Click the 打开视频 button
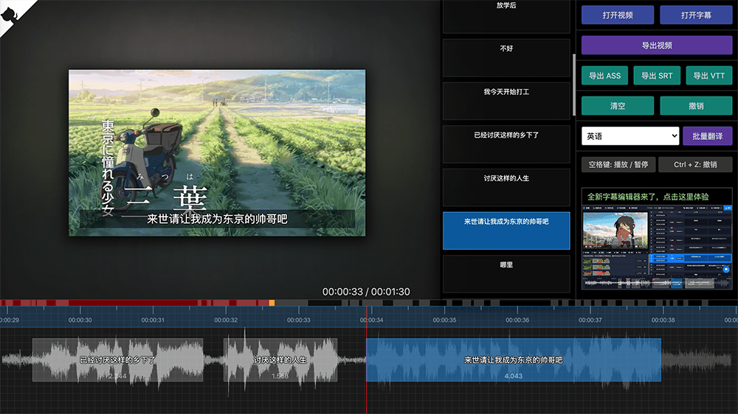 (x=618, y=15)
